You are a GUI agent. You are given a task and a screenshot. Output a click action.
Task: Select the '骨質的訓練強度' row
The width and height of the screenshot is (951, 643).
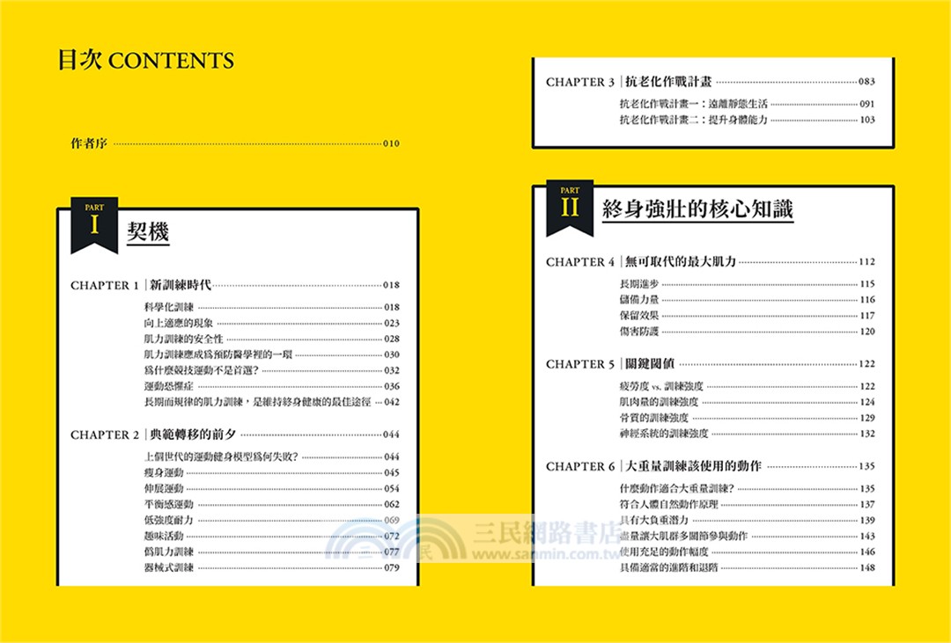click(748, 418)
